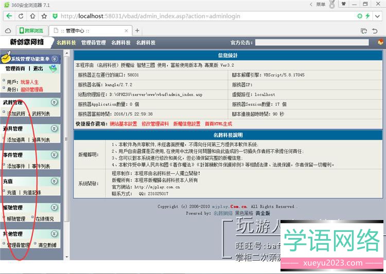Viewport: 386px width, 274px height.
Task: Open new tab with plus button
Action: click(137, 30)
